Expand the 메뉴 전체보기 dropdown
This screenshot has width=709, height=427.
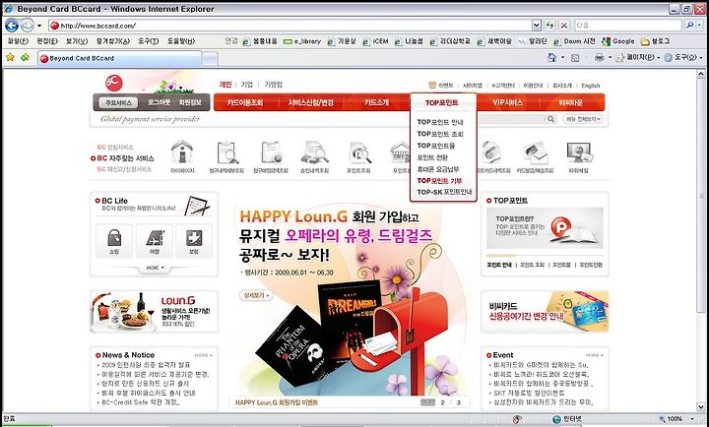tap(583, 119)
